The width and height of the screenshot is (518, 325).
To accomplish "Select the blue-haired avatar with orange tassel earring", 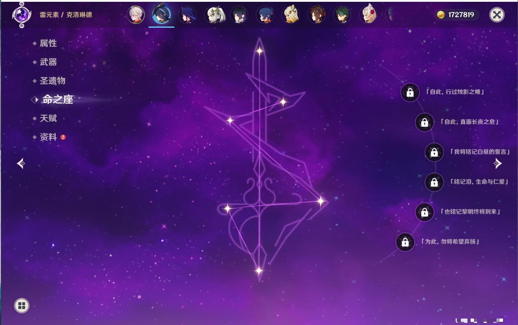I will (x=265, y=15).
